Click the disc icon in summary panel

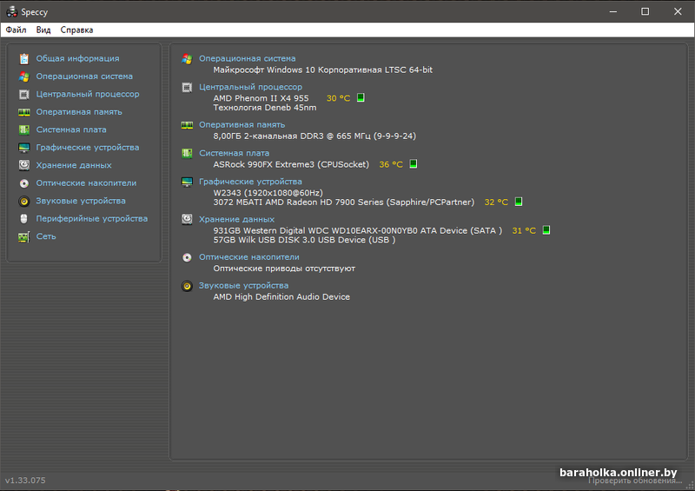[187, 257]
